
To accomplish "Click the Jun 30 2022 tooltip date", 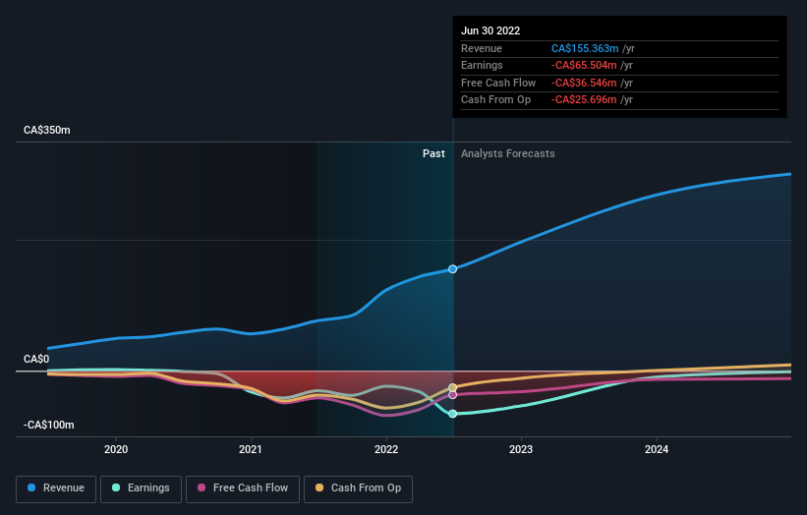I will coord(490,30).
